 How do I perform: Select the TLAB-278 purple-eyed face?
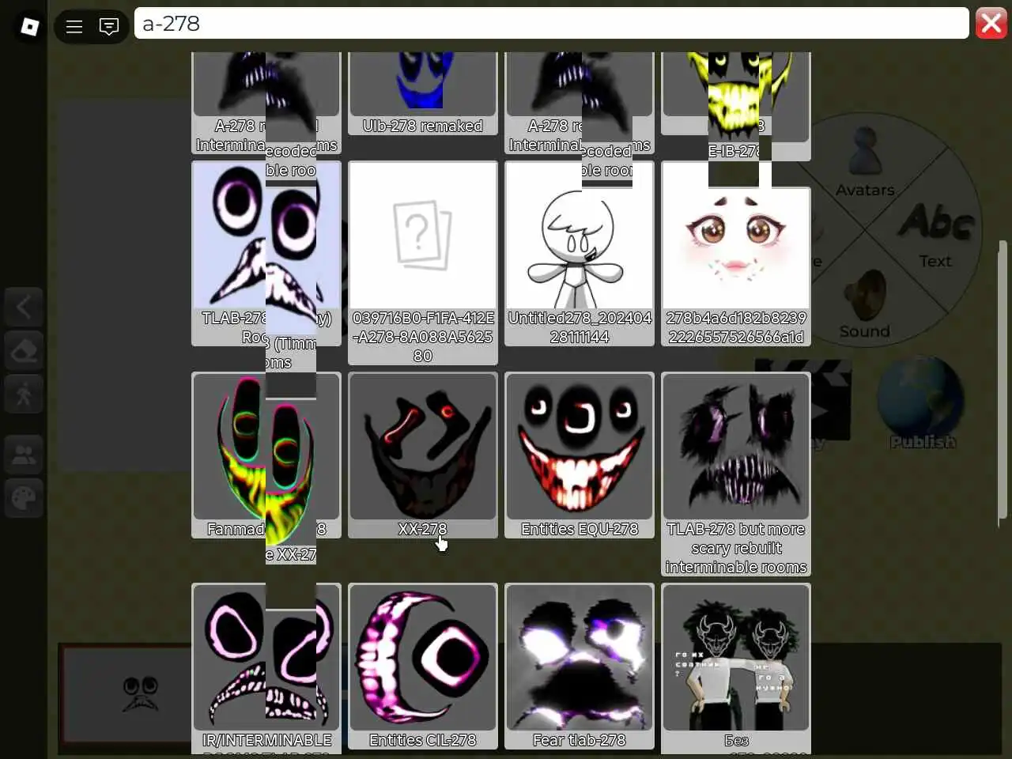point(266,253)
